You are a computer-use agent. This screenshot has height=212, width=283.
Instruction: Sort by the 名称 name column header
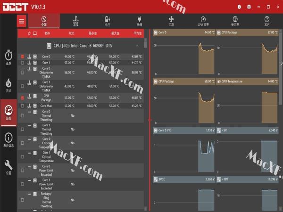47,33
